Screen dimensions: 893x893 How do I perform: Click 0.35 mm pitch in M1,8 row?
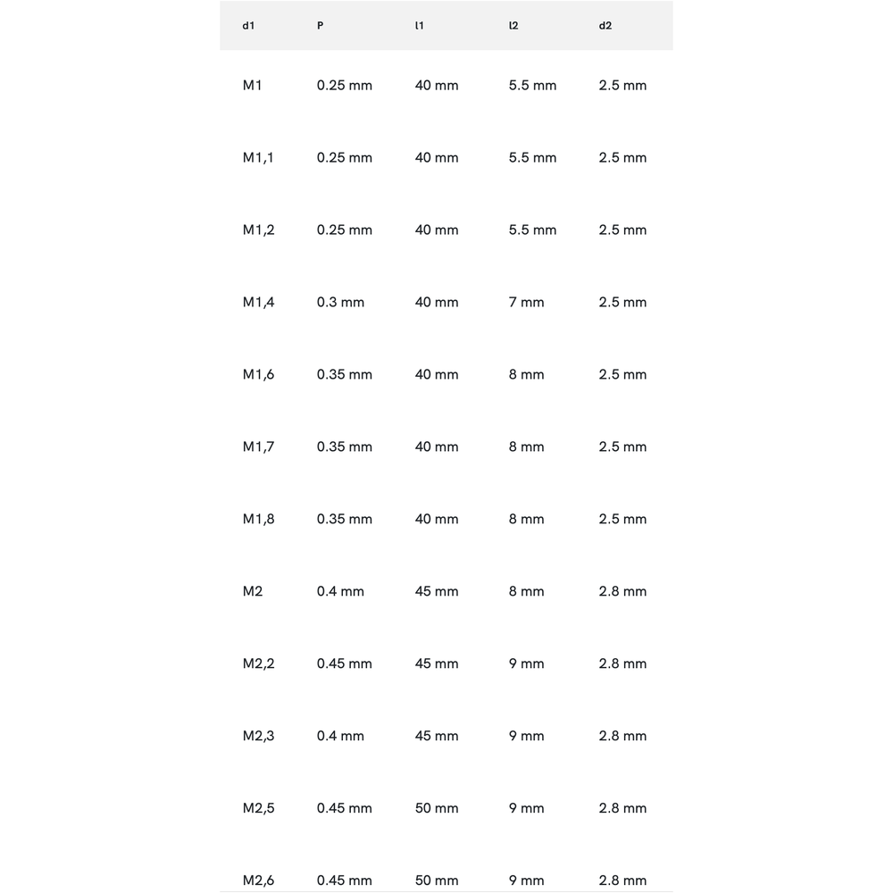(x=344, y=520)
